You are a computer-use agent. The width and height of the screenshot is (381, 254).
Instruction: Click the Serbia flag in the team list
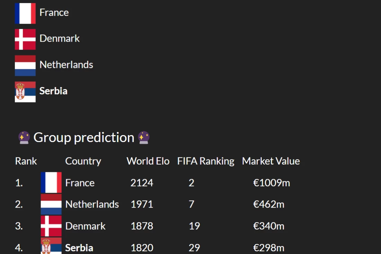pyautogui.click(x=25, y=91)
